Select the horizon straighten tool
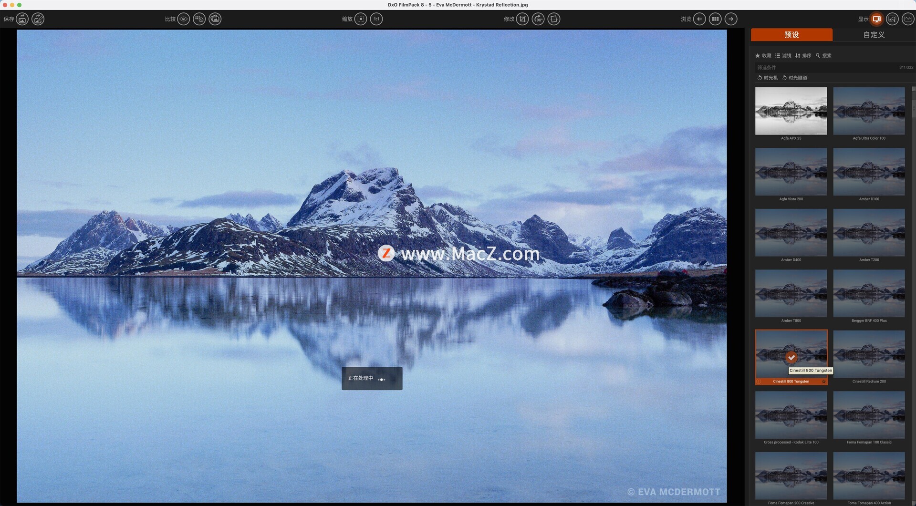The width and height of the screenshot is (916, 506). coord(554,19)
